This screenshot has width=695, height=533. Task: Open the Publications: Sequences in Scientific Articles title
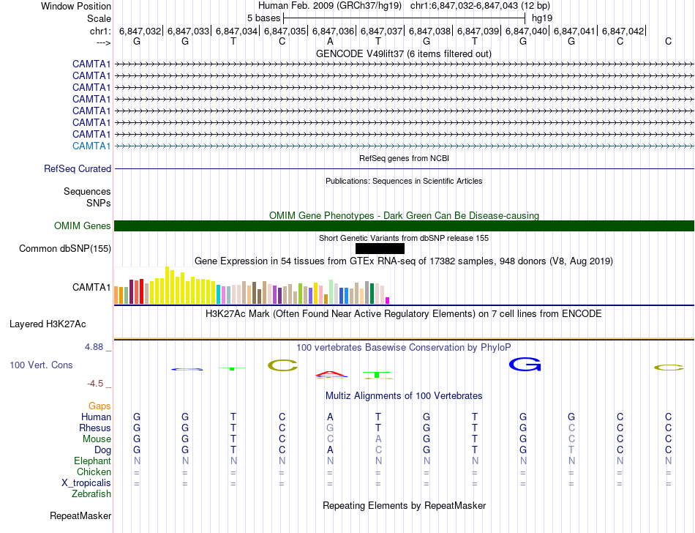click(x=404, y=181)
